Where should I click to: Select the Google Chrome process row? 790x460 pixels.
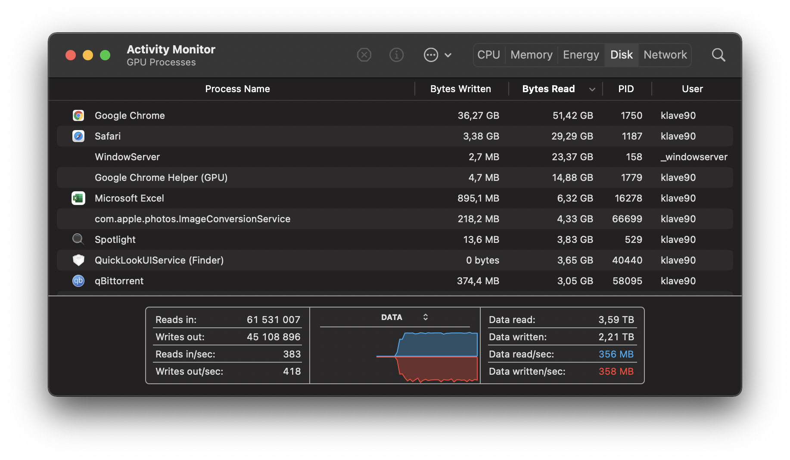(x=395, y=115)
